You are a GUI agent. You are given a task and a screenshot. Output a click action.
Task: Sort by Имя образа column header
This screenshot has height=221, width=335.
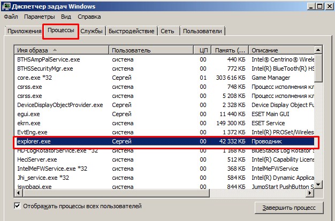[x=62, y=50]
